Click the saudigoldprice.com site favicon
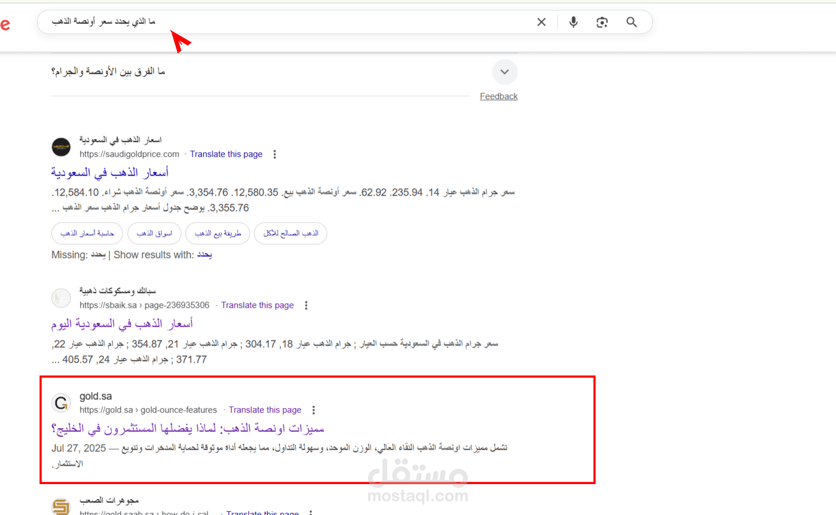836x515 pixels. point(61,147)
